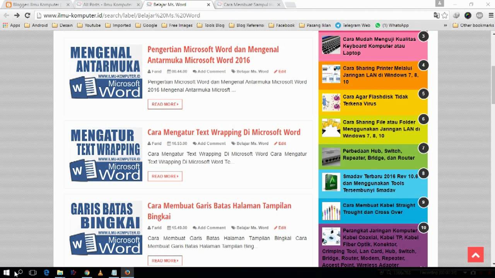Switch to Chrome on the taskbar

(87, 273)
